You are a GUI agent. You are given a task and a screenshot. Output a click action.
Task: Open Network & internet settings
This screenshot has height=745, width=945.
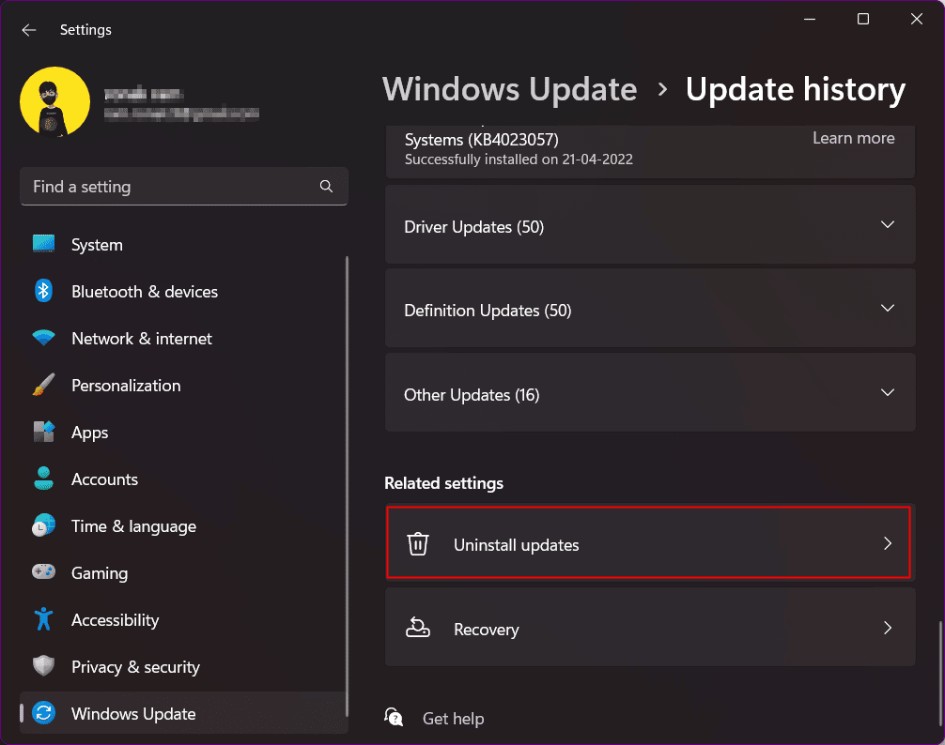[184, 338]
